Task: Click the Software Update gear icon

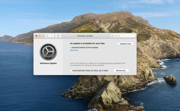Action: (48, 52)
